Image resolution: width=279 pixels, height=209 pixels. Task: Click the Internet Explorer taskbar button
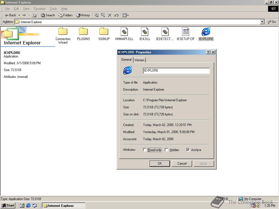(x=64, y=206)
